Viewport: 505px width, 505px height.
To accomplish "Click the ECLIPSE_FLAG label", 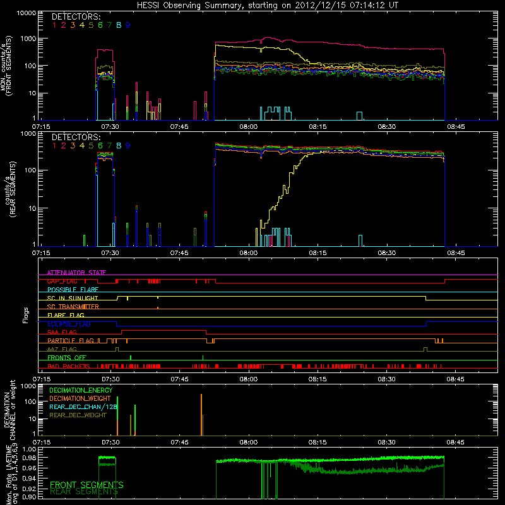I will pyautogui.click(x=69, y=324).
